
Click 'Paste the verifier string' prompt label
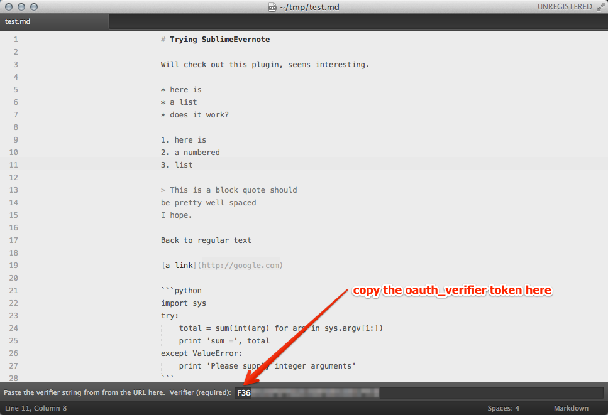point(84,392)
